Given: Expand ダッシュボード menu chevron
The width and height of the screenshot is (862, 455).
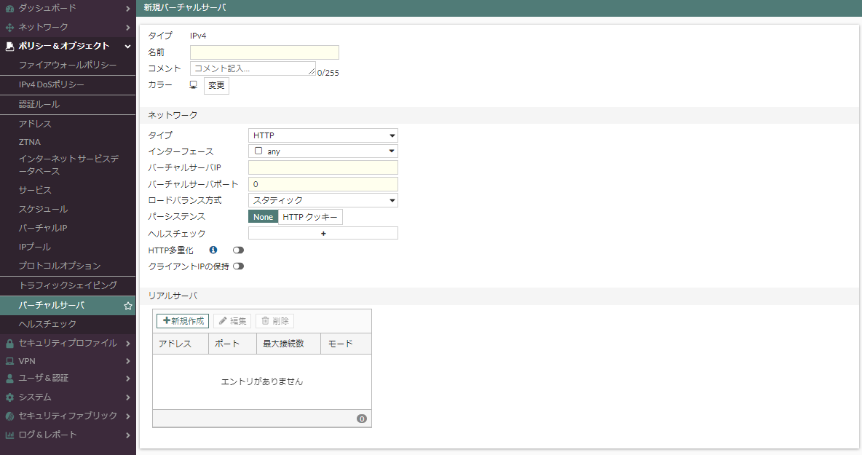Looking at the screenshot, I should [128, 9].
